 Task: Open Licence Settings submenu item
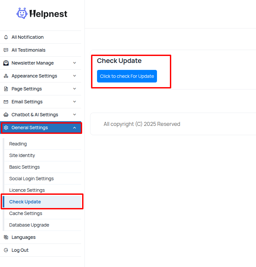pos(27,190)
